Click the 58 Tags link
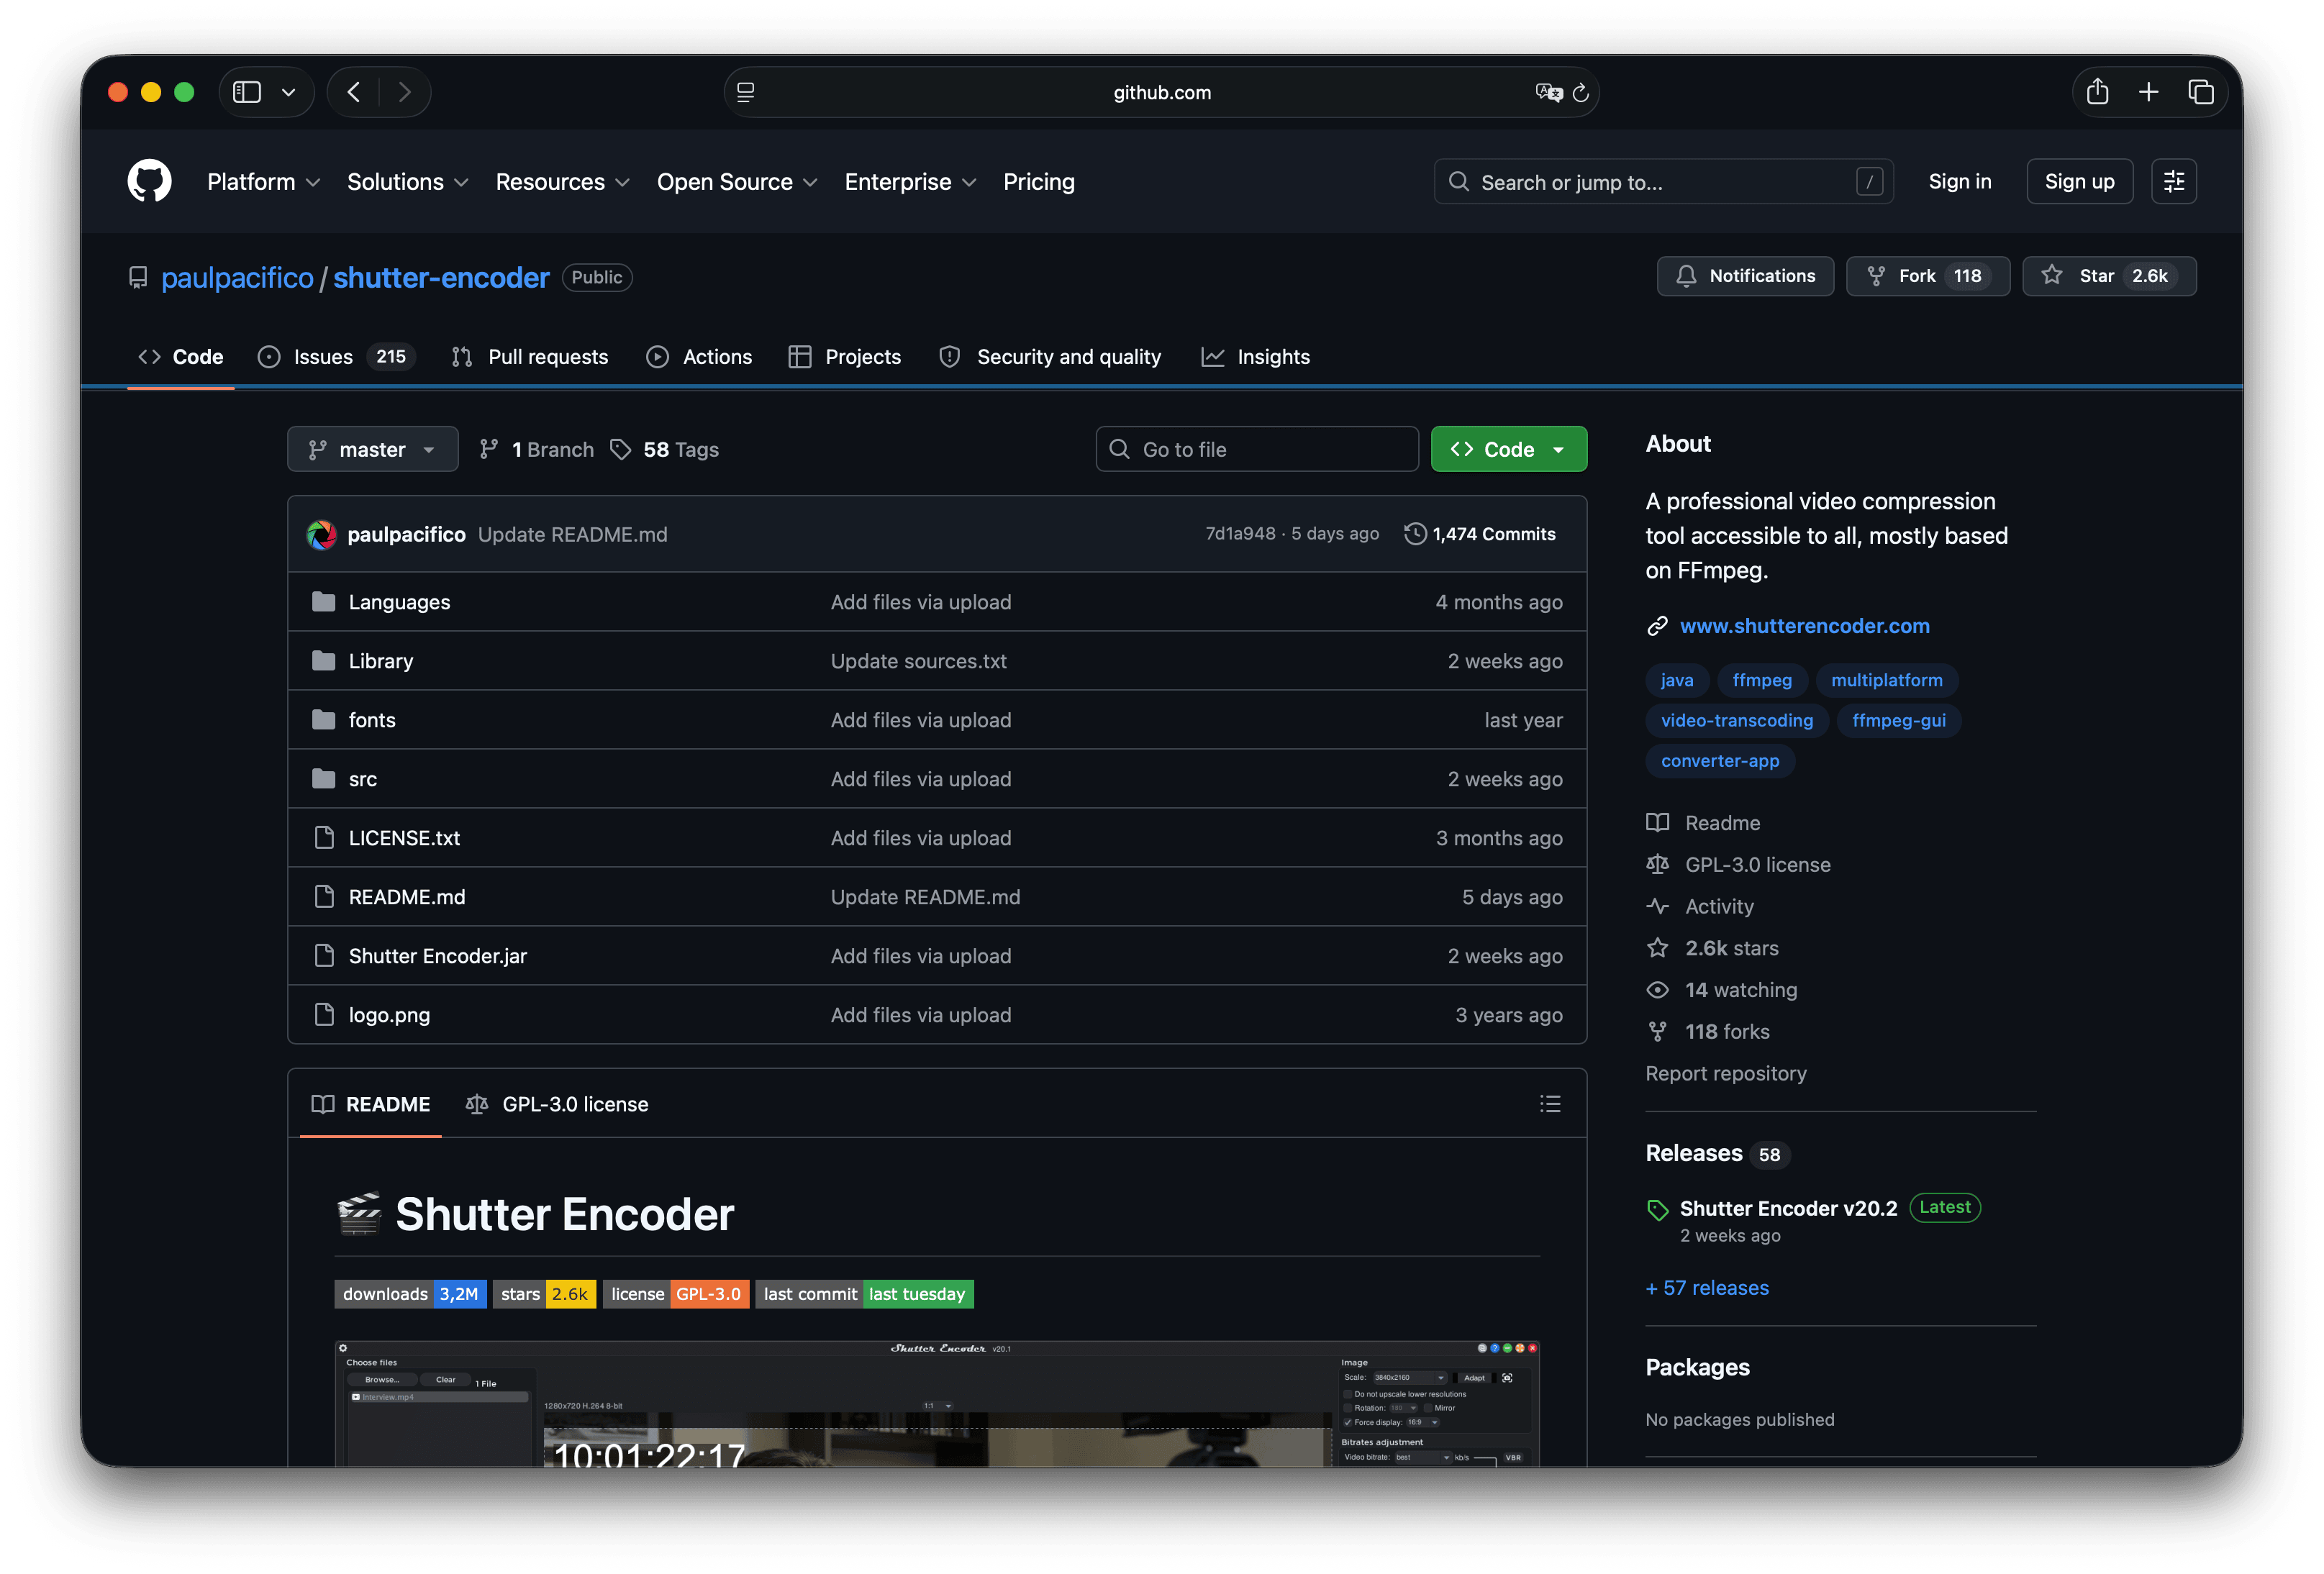This screenshot has width=2324, height=1574. coord(665,450)
